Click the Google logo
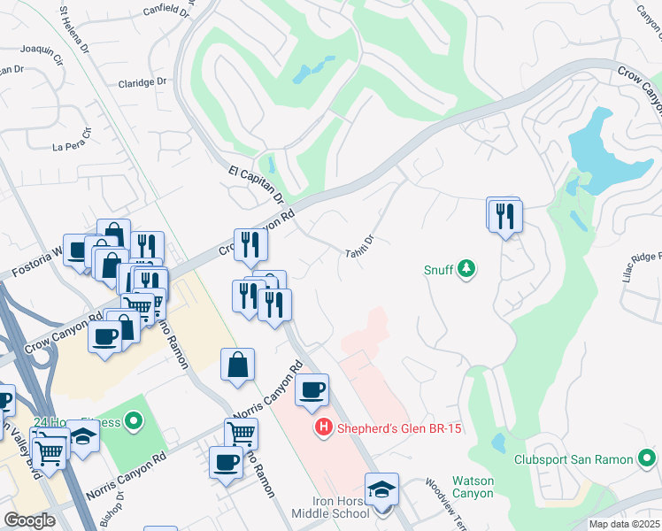This screenshot has width=662, height=531. (x=30, y=520)
